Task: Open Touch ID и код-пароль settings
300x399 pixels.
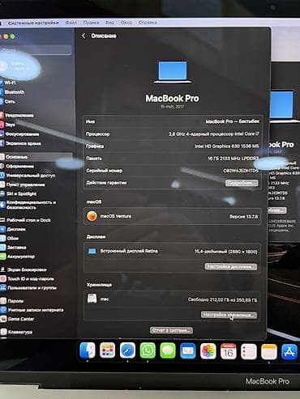Action: tap(28, 278)
